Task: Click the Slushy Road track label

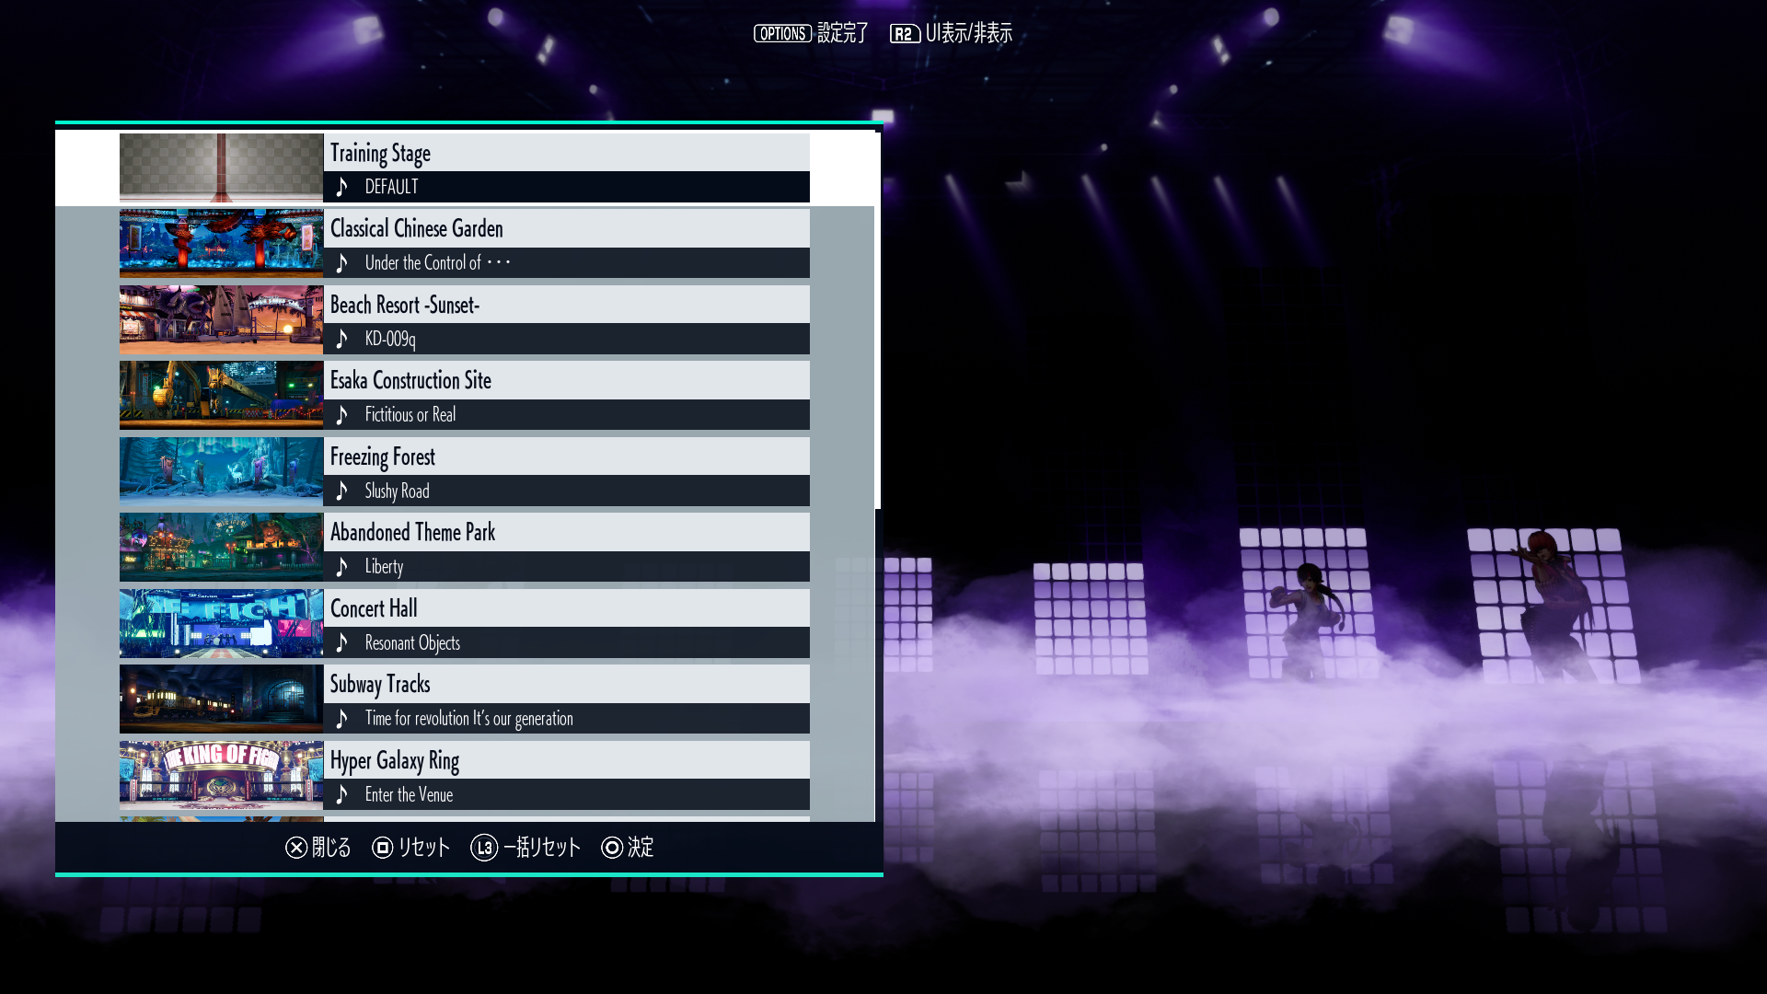Action: coord(397,491)
